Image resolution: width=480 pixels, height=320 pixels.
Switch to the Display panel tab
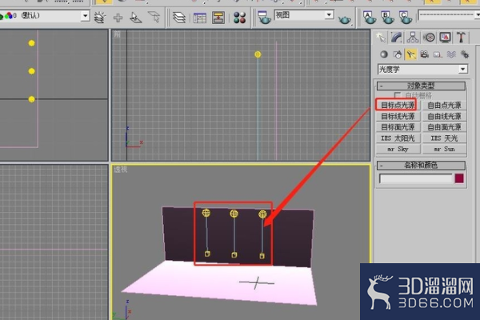(445, 38)
